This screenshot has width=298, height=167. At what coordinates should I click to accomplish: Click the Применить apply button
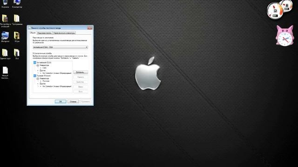point(86,102)
